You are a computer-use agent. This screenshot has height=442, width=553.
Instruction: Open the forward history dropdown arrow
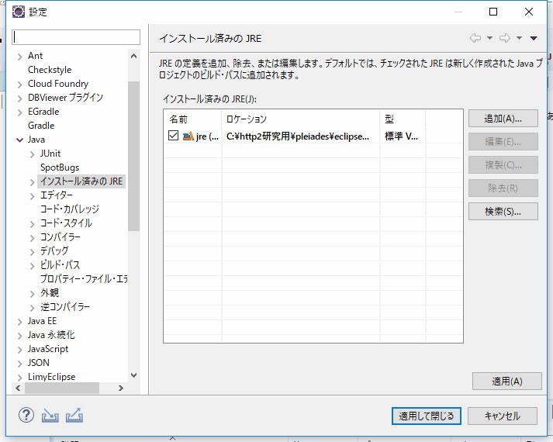click(x=519, y=38)
